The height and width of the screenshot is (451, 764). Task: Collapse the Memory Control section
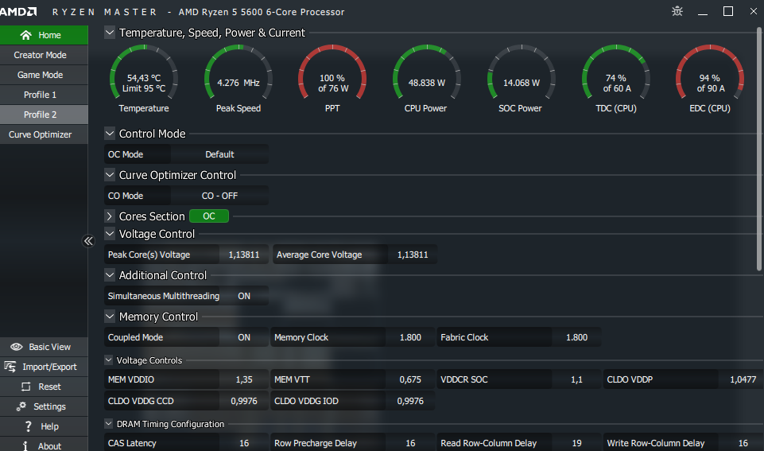point(110,317)
